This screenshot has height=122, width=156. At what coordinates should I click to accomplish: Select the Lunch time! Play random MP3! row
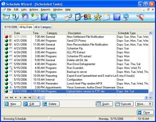click(76, 84)
